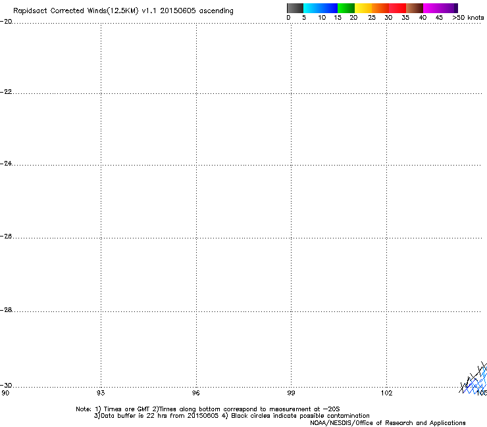Screen dimensions: 487x427
Task: Click the '>50 knots' legend label
Action: tap(468, 18)
